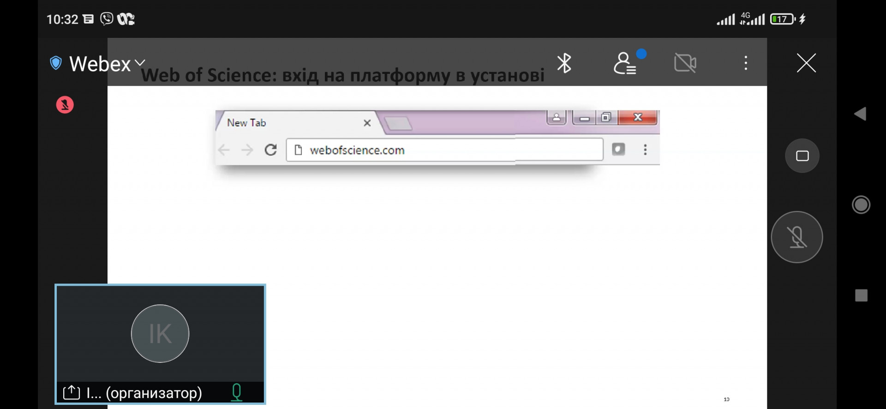Select the organizer video thumbnail
886x409 pixels.
tap(160, 344)
